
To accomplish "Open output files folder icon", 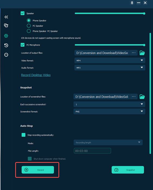I will coord(142,53).
